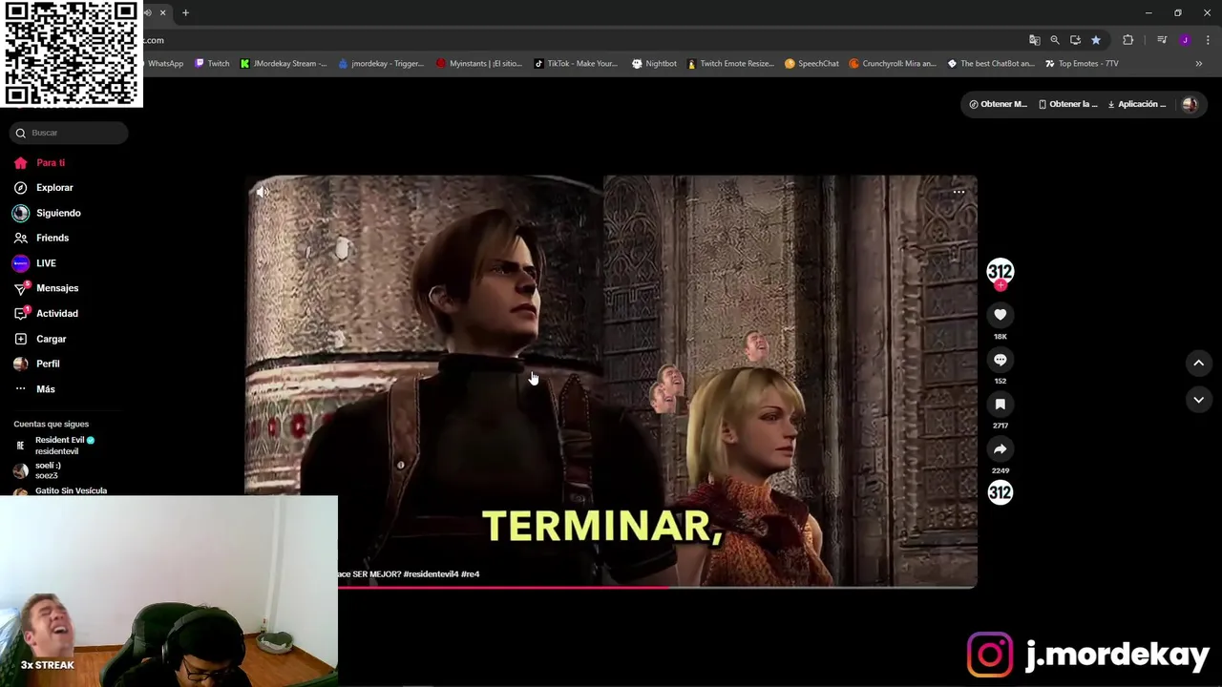Open the Chrome profile J avatar
The height and width of the screenshot is (687, 1222).
click(x=1185, y=40)
